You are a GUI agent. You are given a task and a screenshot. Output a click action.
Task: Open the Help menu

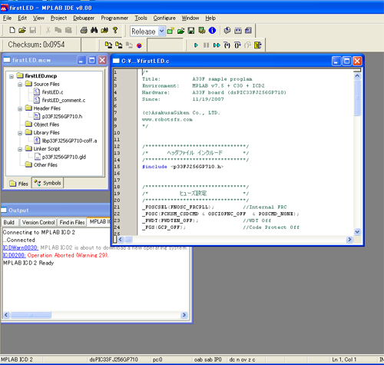point(210,18)
